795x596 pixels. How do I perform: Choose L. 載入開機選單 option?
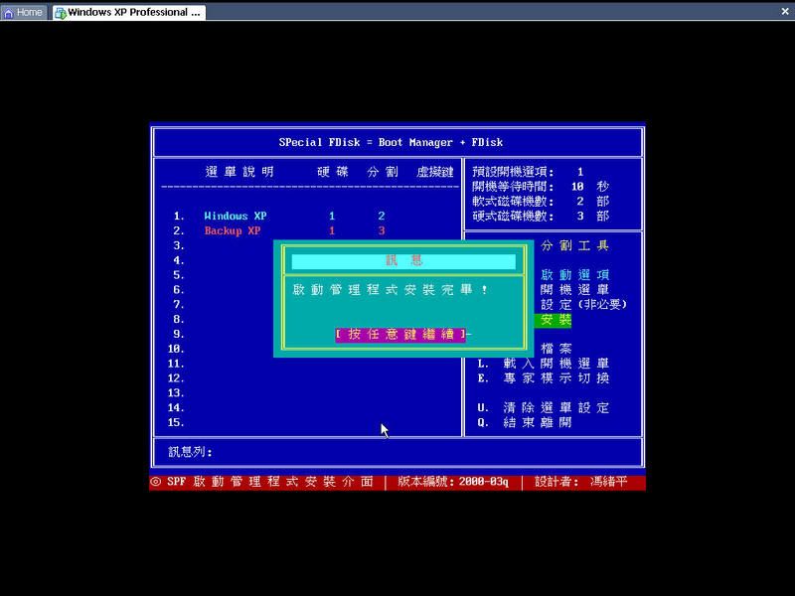[543, 364]
